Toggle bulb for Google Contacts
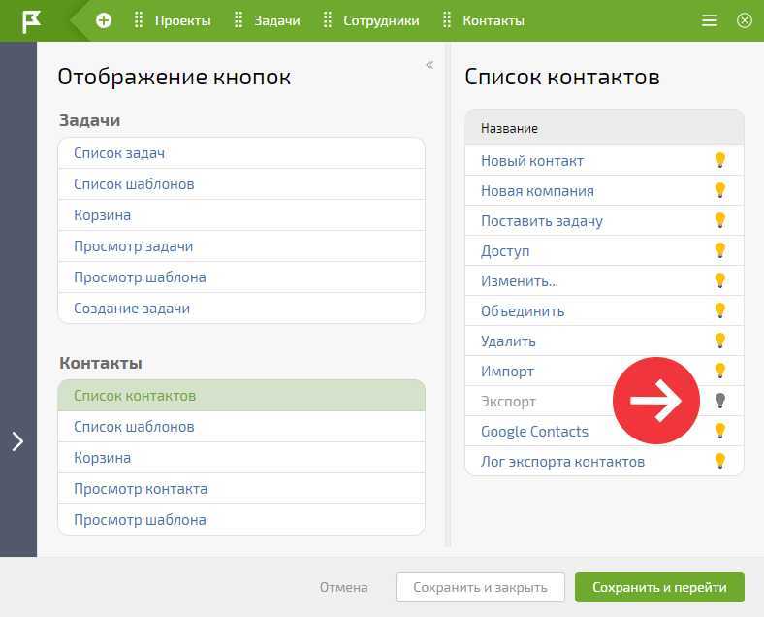Image resolution: width=764 pixels, height=617 pixels. pyautogui.click(x=720, y=431)
